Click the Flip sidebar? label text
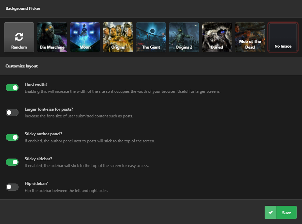 tap(36, 184)
